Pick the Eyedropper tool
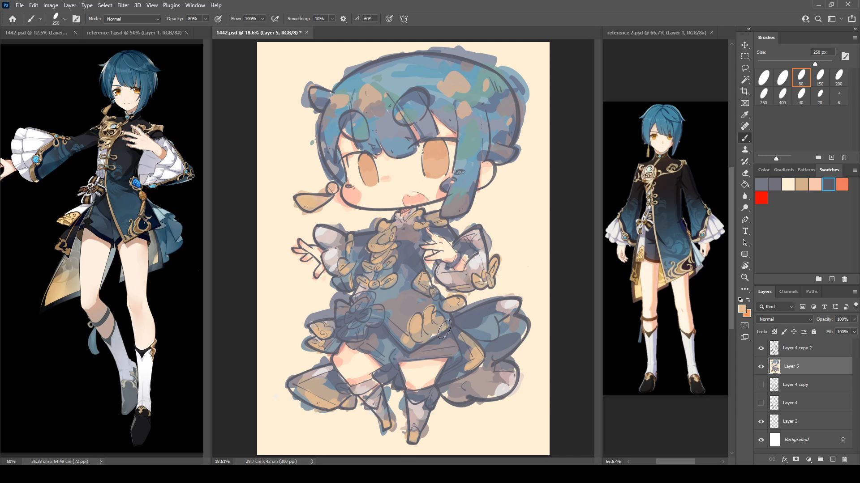This screenshot has height=483, width=860. tap(745, 114)
